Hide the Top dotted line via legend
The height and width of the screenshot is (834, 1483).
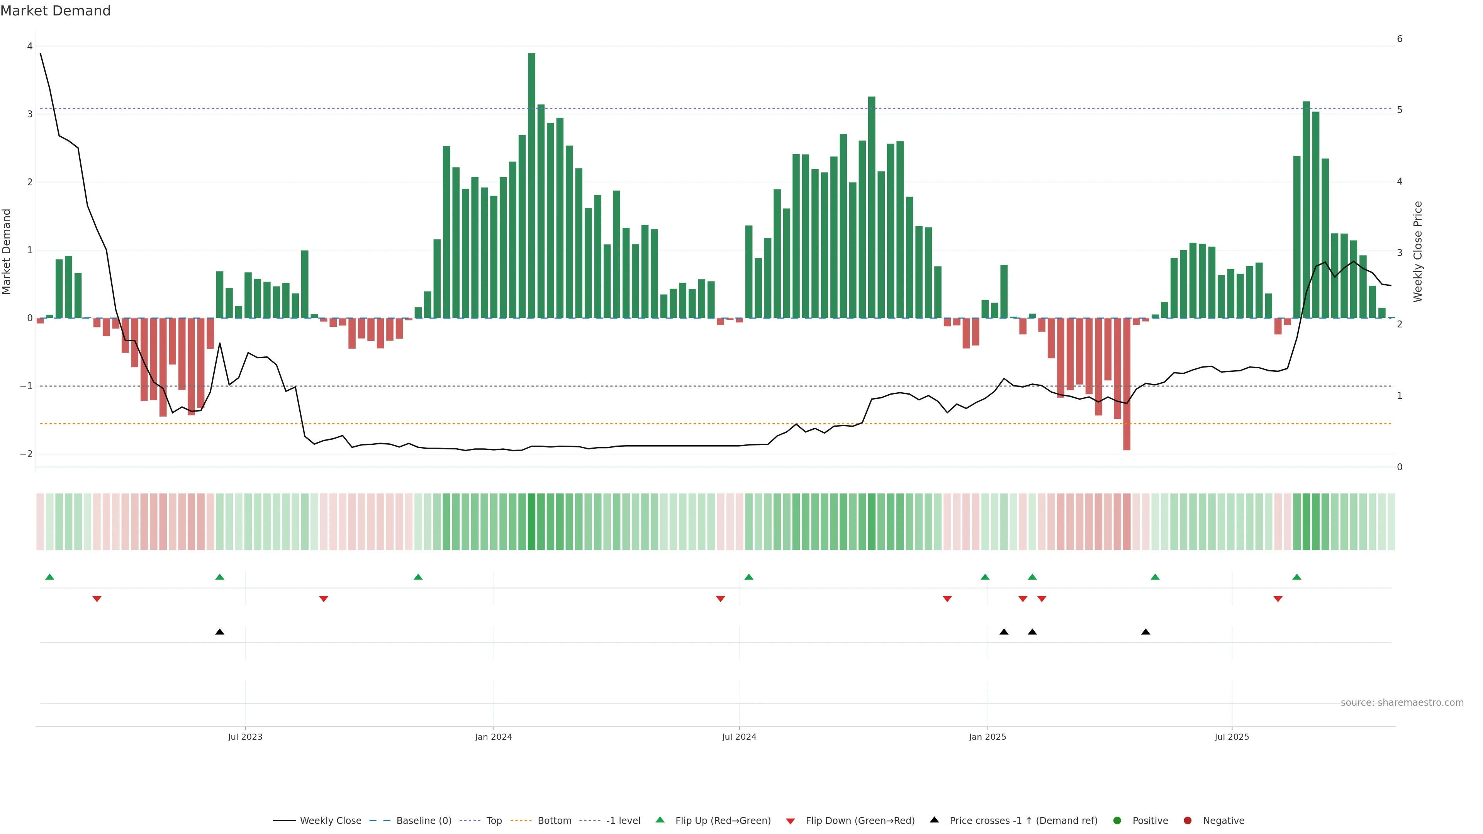(x=494, y=821)
